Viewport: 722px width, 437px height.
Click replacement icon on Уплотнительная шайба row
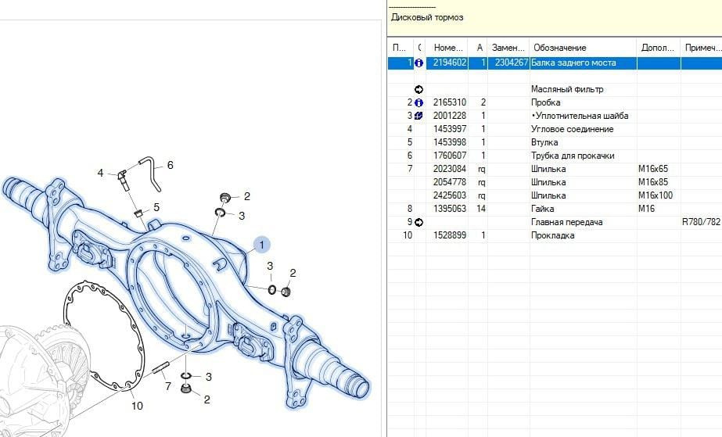[418, 116]
